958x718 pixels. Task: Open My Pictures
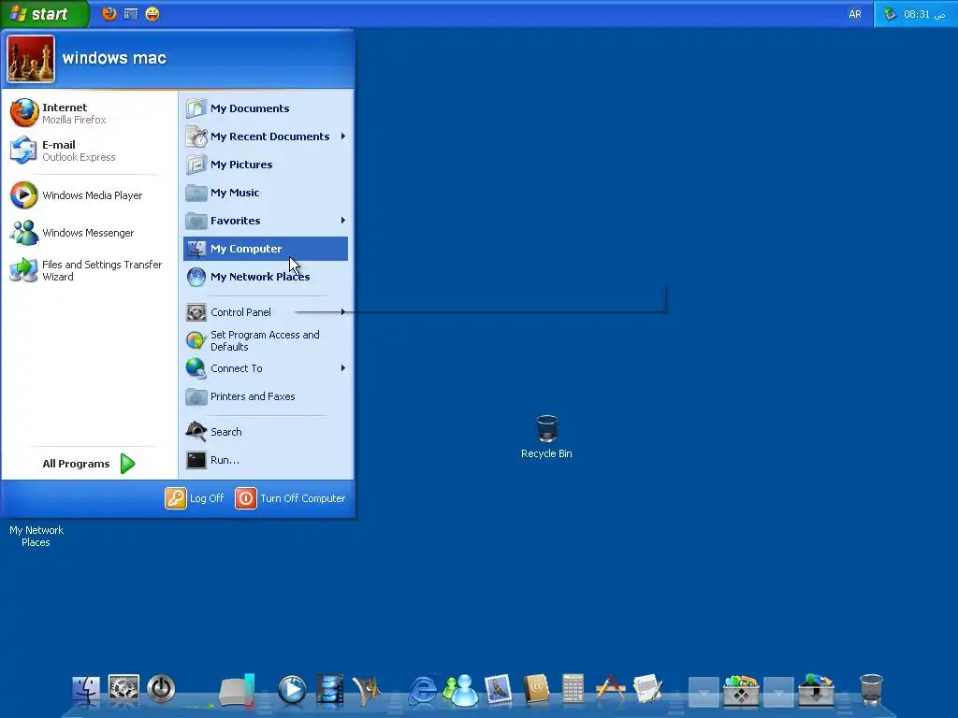click(266, 165)
